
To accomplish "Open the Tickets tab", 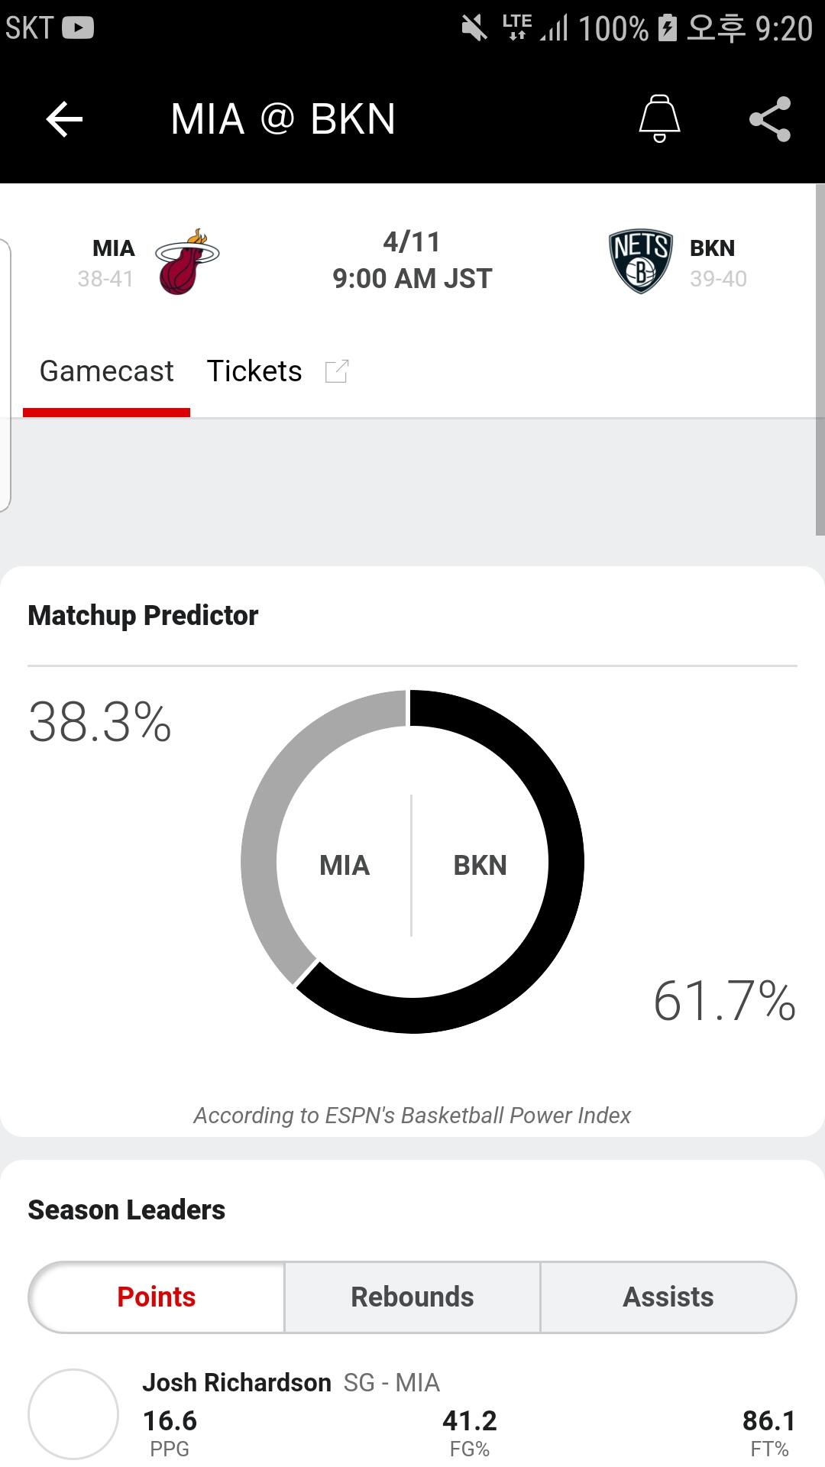I will click(254, 372).
